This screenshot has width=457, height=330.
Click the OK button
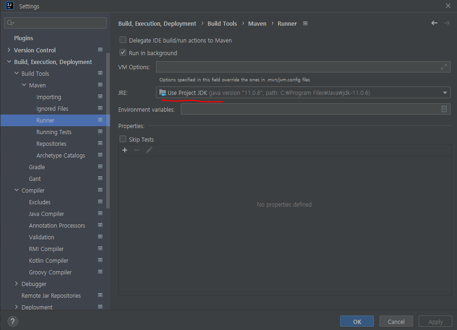(357, 321)
